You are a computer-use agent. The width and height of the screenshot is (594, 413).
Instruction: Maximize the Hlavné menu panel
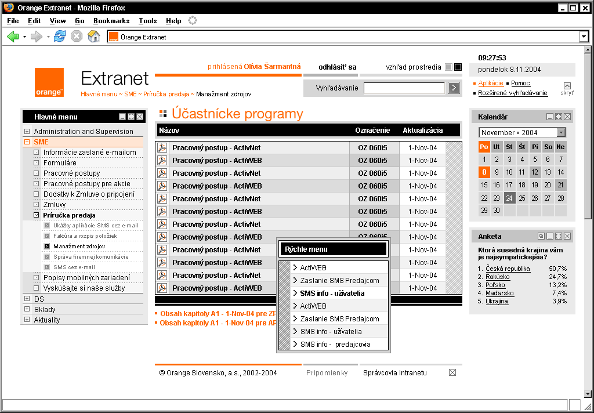(131, 117)
